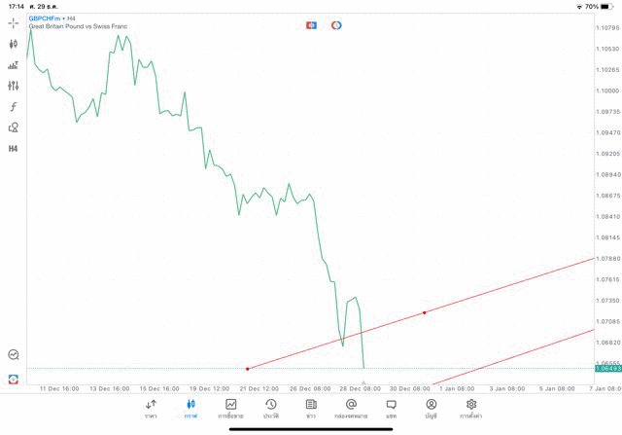
Task: Open the drawing objects shapes tool
Action: coord(13,127)
